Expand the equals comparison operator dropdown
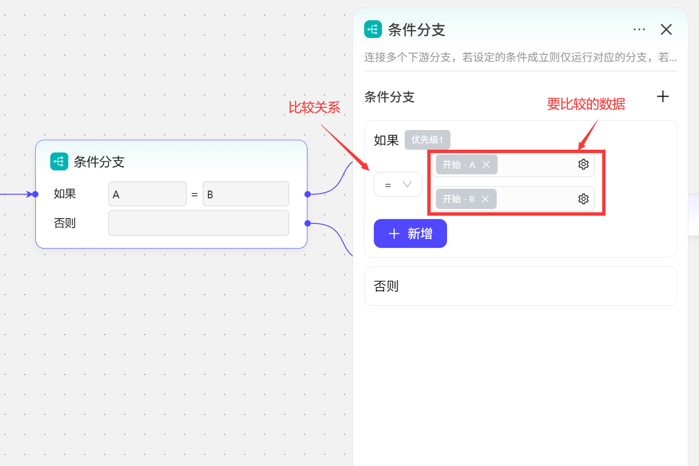The image size is (699, 466). tap(398, 185)
